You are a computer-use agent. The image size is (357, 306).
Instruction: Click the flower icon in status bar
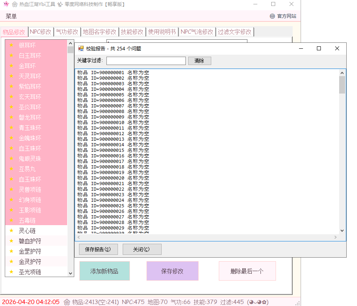[67, 302]
